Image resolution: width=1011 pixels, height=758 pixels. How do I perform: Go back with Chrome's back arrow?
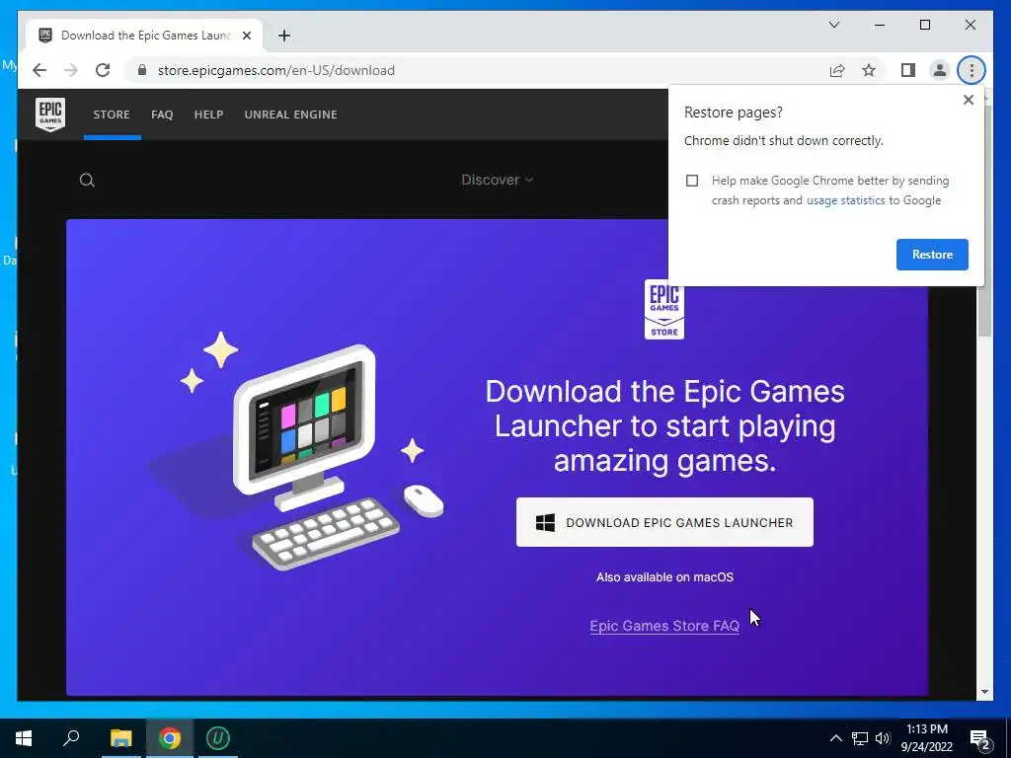[x=39, y=70]
